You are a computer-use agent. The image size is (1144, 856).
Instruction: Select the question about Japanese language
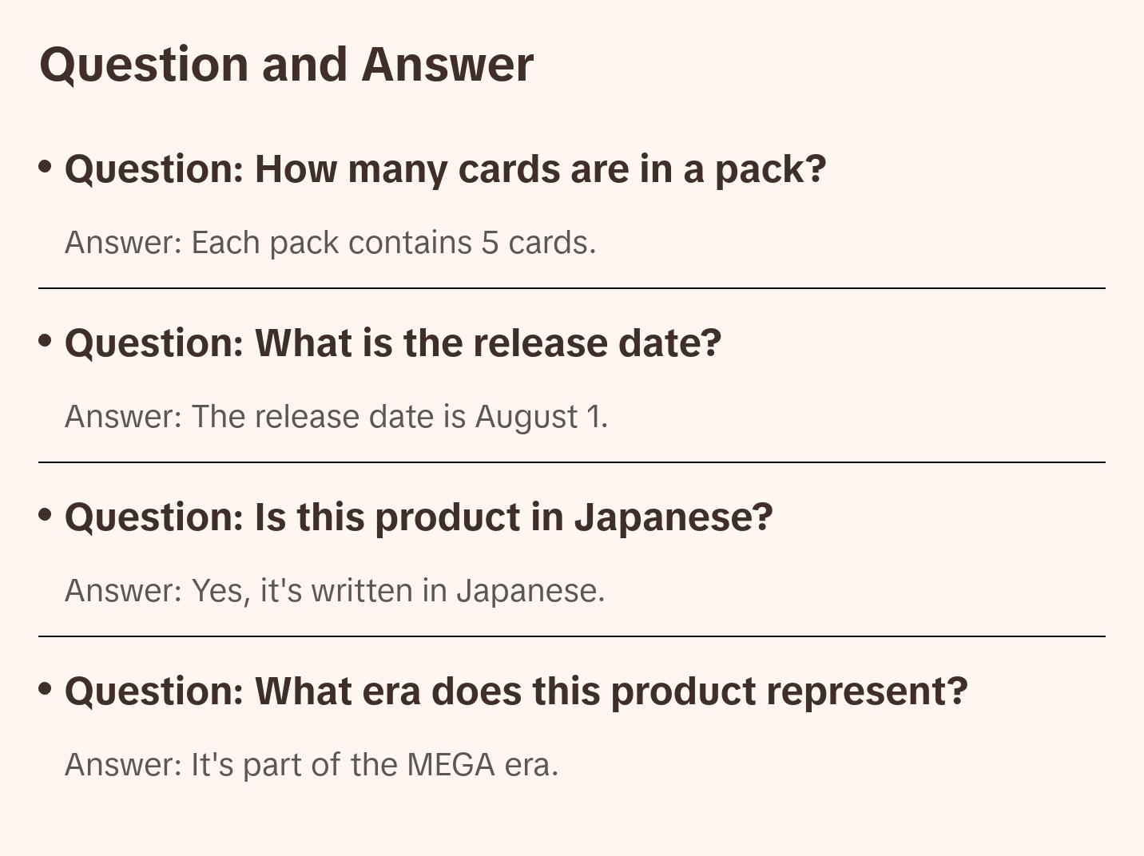[419, 517]
